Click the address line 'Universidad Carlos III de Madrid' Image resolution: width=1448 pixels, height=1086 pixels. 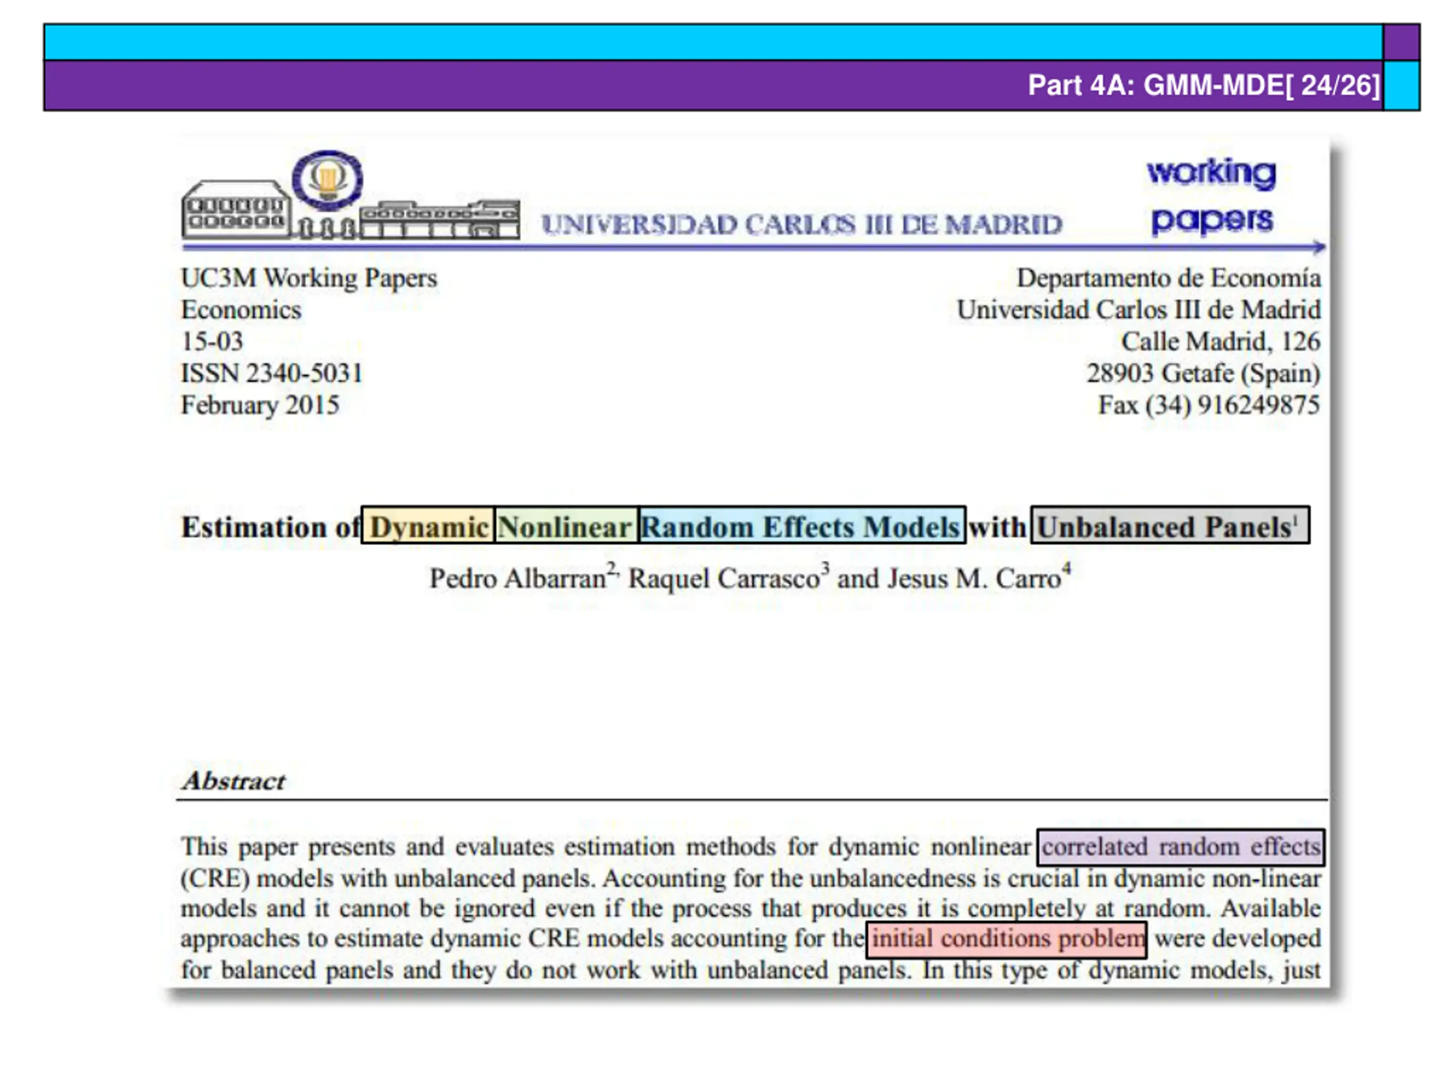(x=1139, y=309)
